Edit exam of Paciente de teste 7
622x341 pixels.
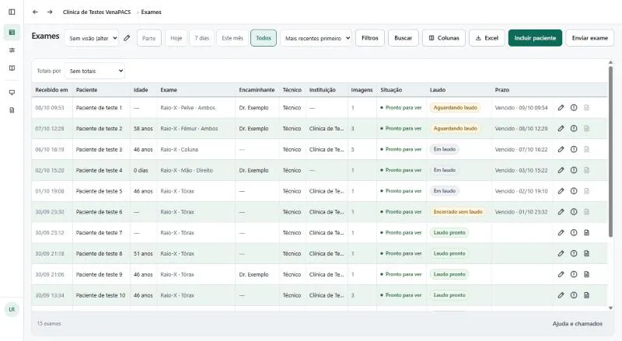click(x=561, y=233)
